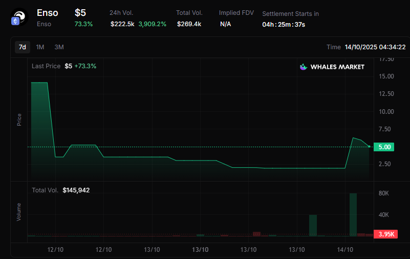Click the chart's $145,942 total volume
This screenshot has width=410, height=259.
coord(76,190)
